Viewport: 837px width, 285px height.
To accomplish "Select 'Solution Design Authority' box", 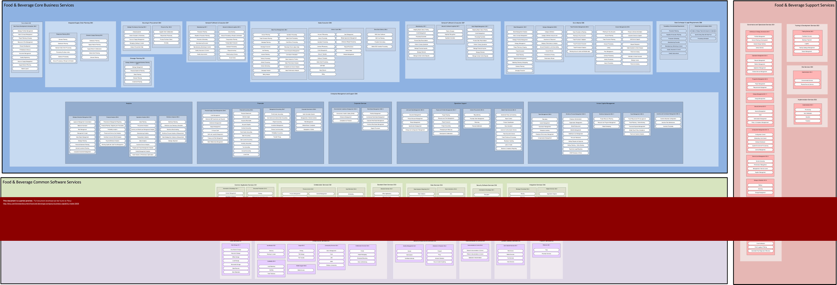I will tap(760, 44).
